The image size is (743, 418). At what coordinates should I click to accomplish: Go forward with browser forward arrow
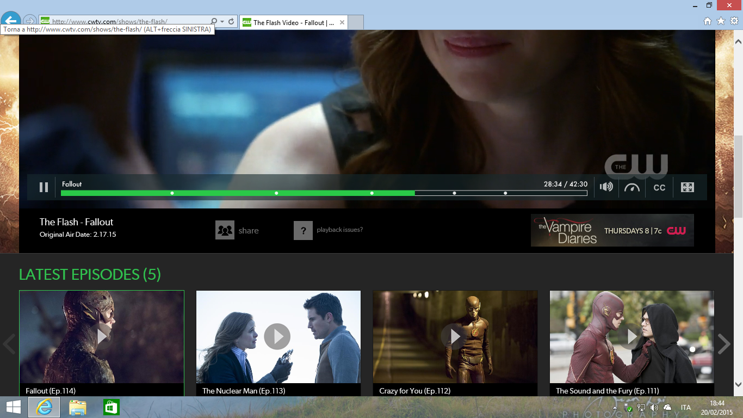tap(29, 21)
